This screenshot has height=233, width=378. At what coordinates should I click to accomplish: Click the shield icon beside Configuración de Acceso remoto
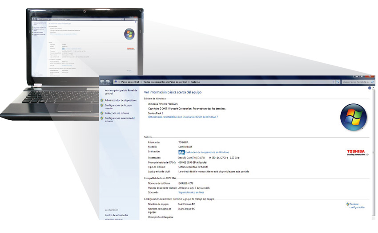click(x=102, y=106)
